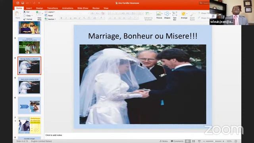Toggle Underline formatting
The width and height of the screenshot is (254, 143).
point(71,18)
